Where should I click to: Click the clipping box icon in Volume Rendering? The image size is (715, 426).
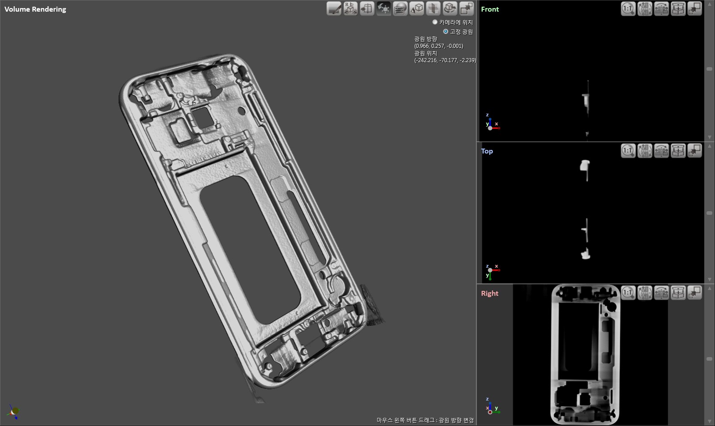[367, 9]
